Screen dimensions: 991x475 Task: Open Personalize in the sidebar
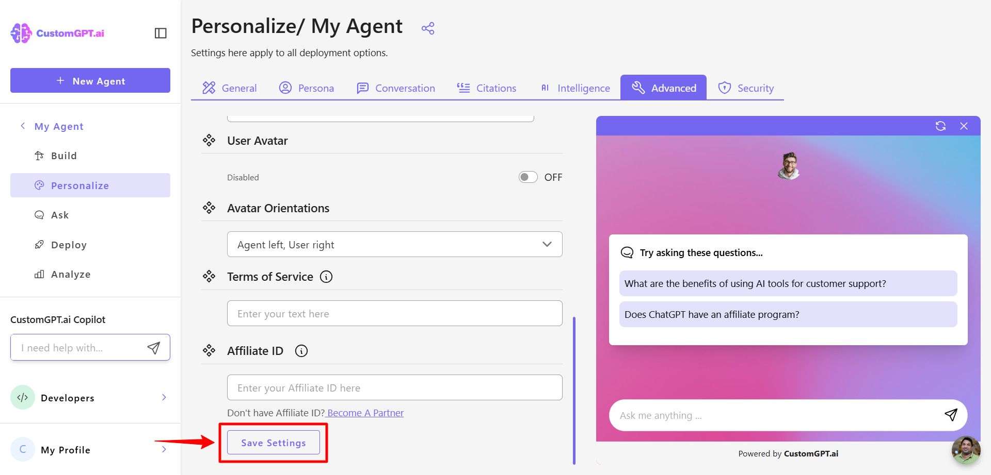point(90,185)
